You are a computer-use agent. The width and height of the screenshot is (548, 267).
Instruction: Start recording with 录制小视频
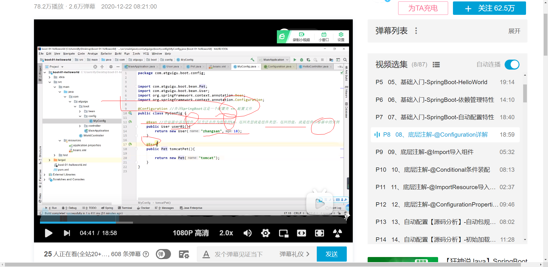pos(301,37)
